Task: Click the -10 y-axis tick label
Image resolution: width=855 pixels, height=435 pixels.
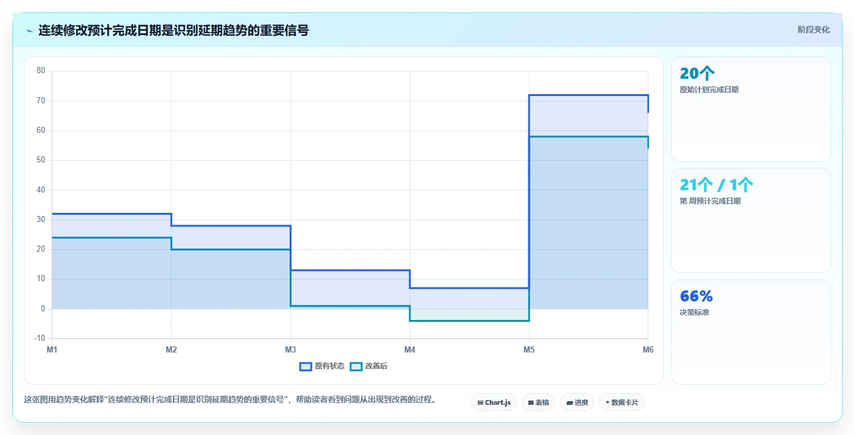Action: [40, 338]
